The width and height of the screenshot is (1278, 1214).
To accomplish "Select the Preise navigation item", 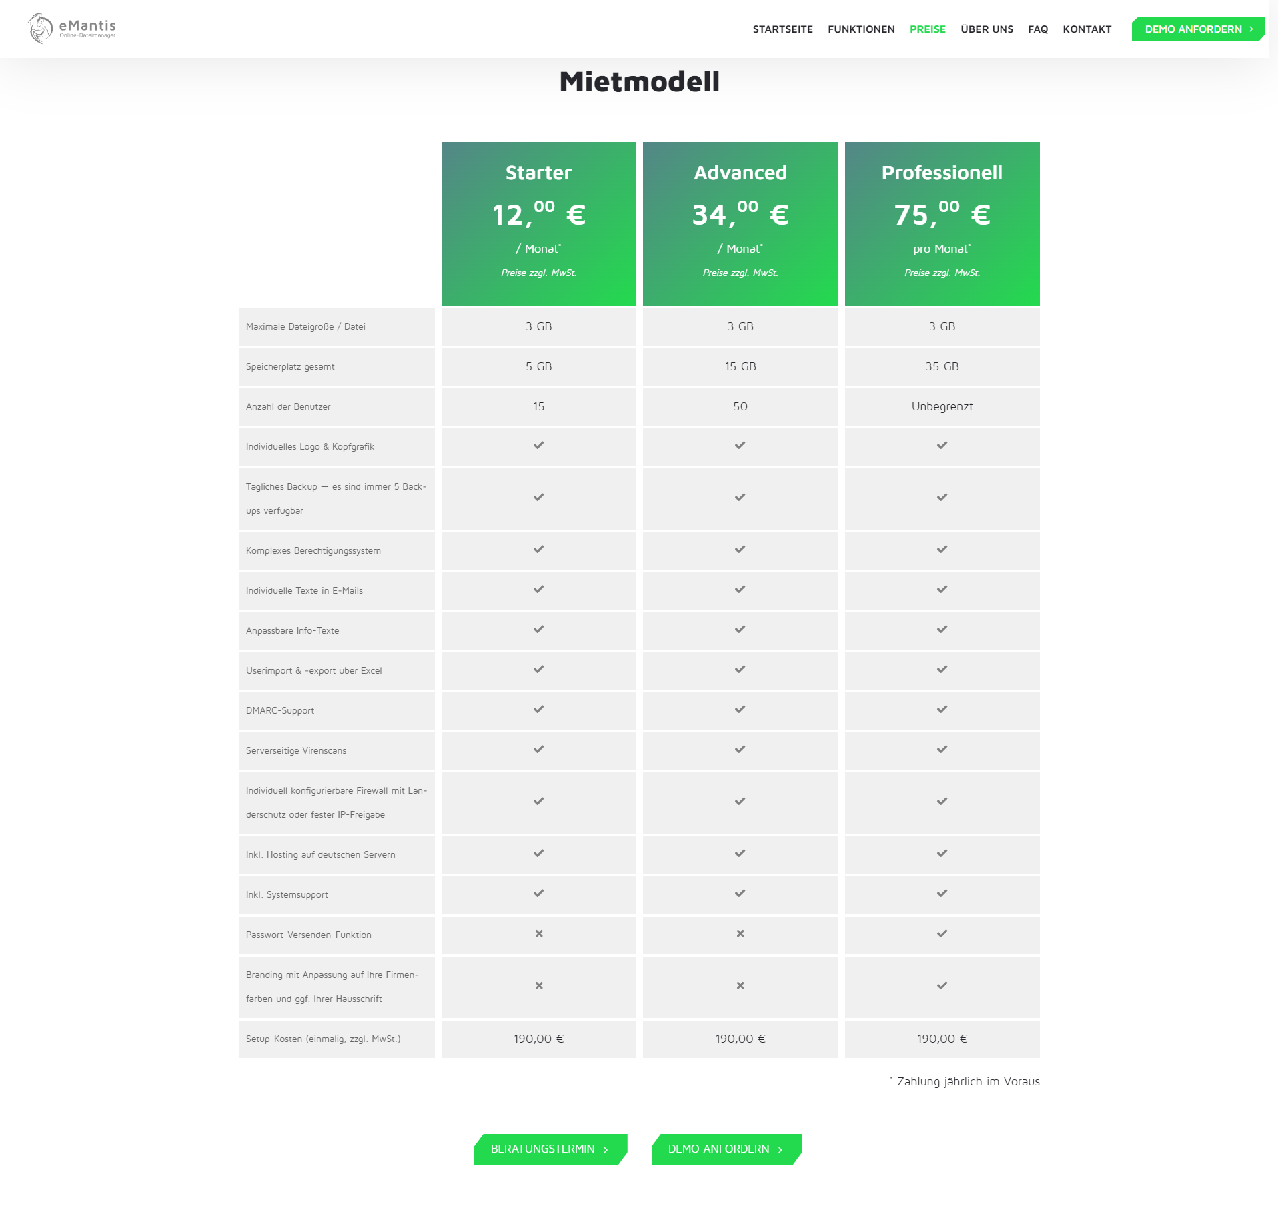I will click(927, 29).
